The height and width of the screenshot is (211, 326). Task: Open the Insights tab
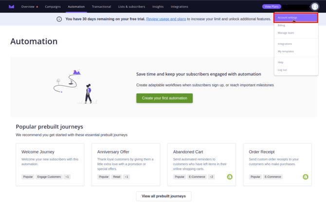[x=158, y=7]
